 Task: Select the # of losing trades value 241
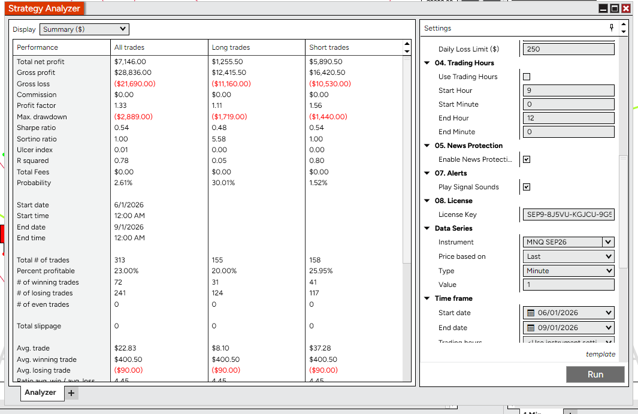click(x=120, y=293)
